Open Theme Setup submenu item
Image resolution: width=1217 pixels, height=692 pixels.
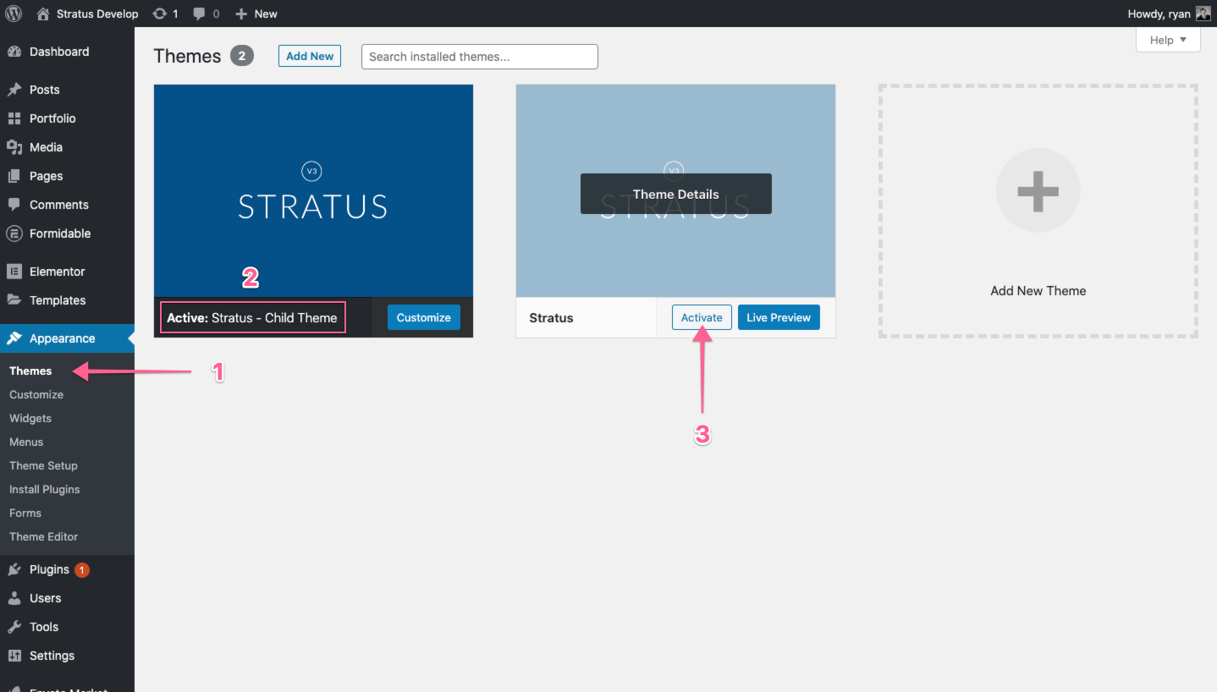pos(43,465)
